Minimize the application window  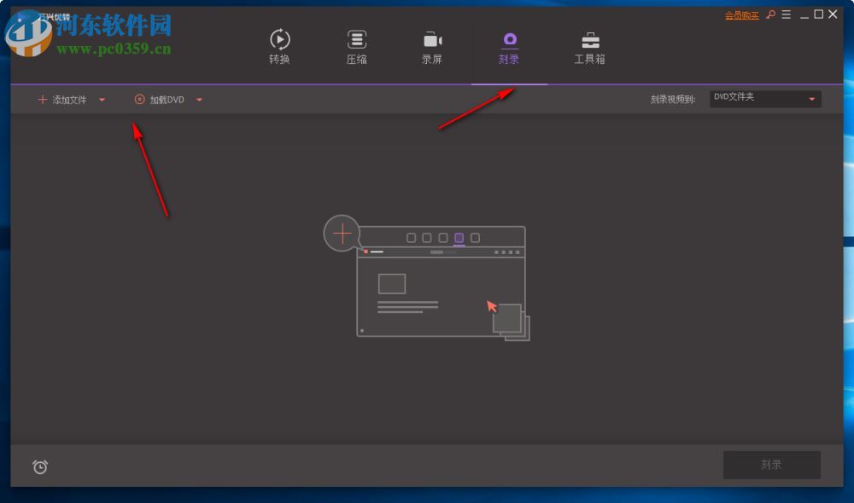804,15
